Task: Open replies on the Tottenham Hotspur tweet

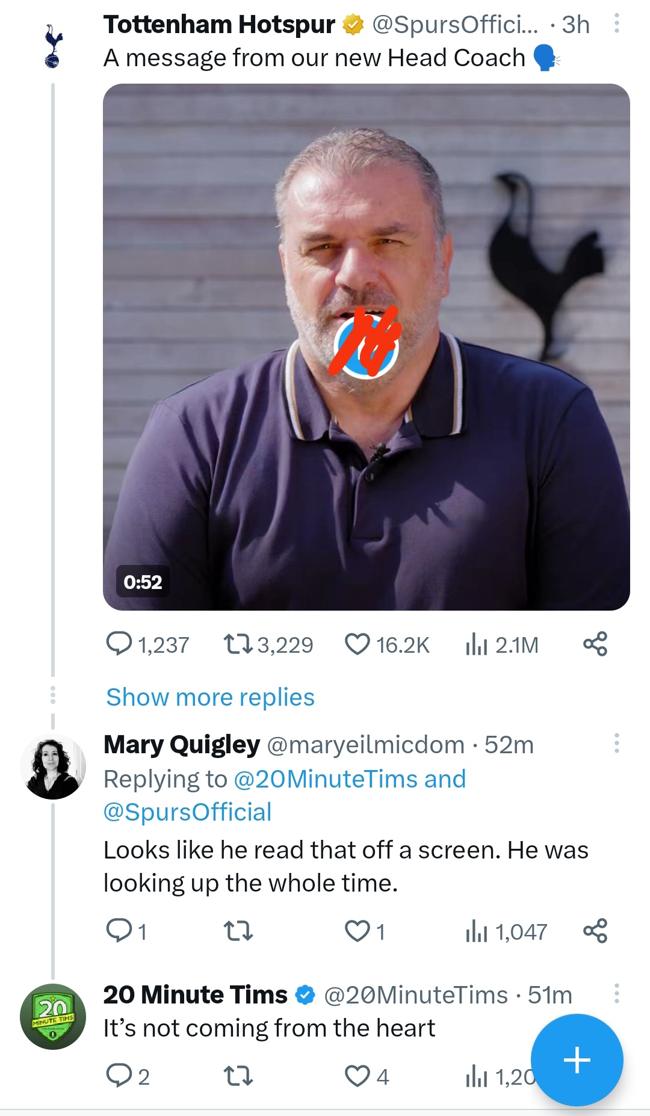Action: (x=147, y=645)
